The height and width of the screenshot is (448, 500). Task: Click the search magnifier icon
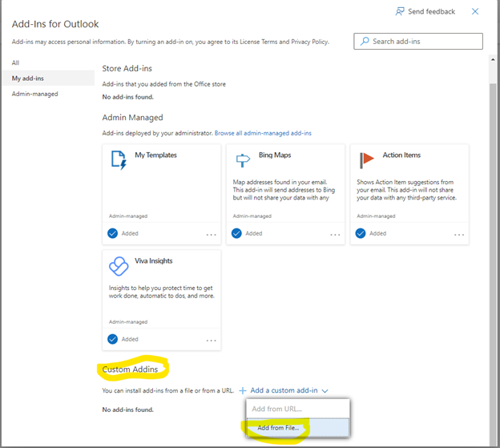365,41
